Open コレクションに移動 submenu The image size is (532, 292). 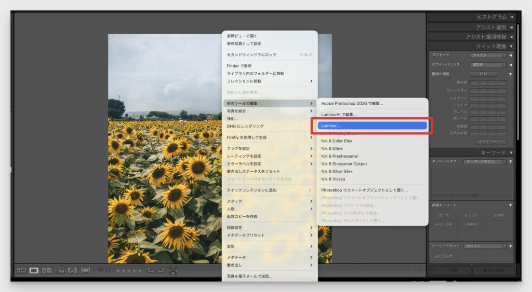coord(270,81)
